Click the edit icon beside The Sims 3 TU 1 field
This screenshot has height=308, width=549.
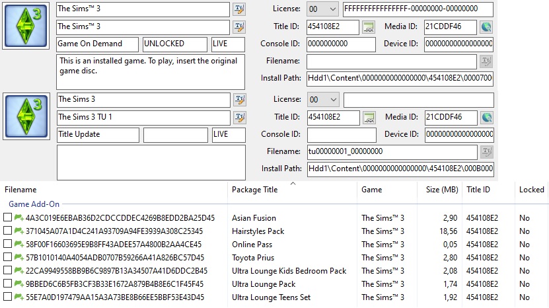[x=240, y=118]
